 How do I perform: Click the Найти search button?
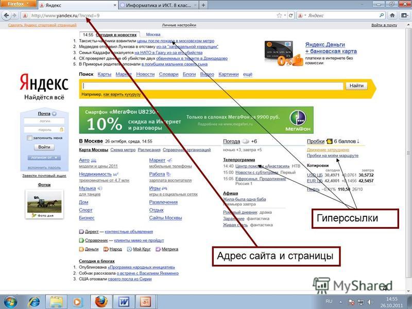point(356,85)
